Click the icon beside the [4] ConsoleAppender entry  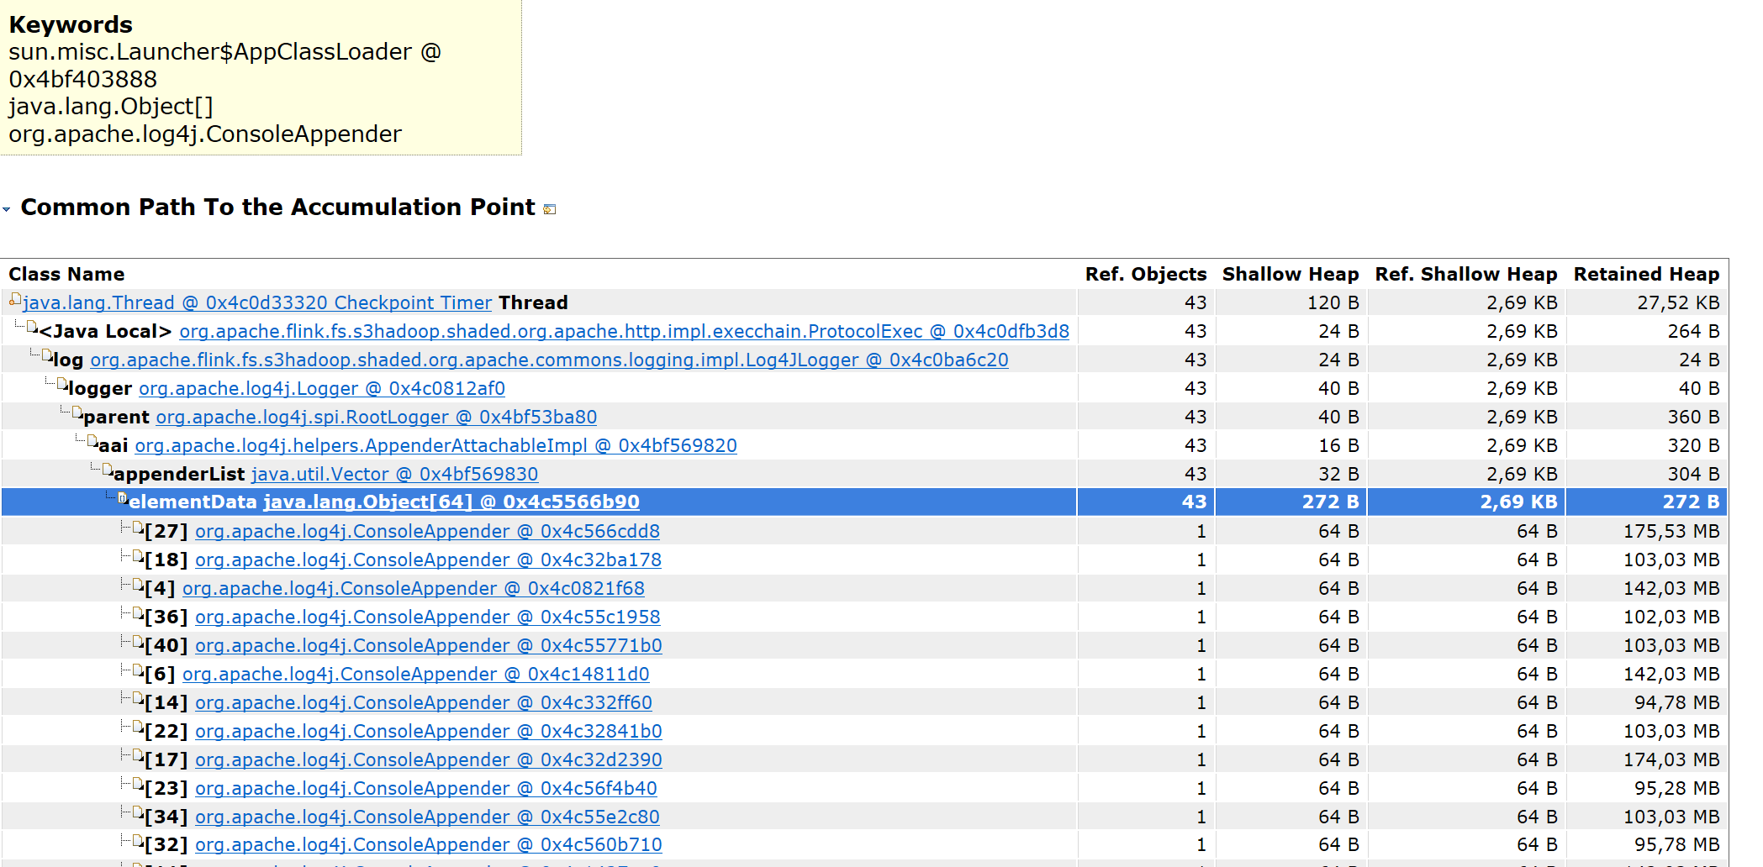coord(138,586)
